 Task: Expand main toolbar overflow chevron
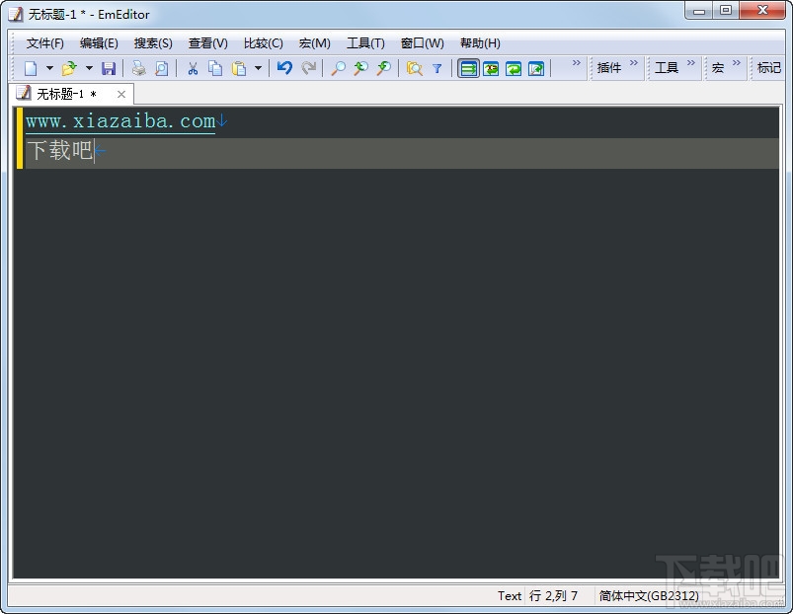576,62
